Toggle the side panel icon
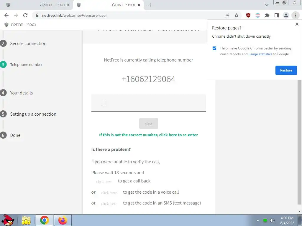Viewport: 302px width, 226px height. [277, 15]
